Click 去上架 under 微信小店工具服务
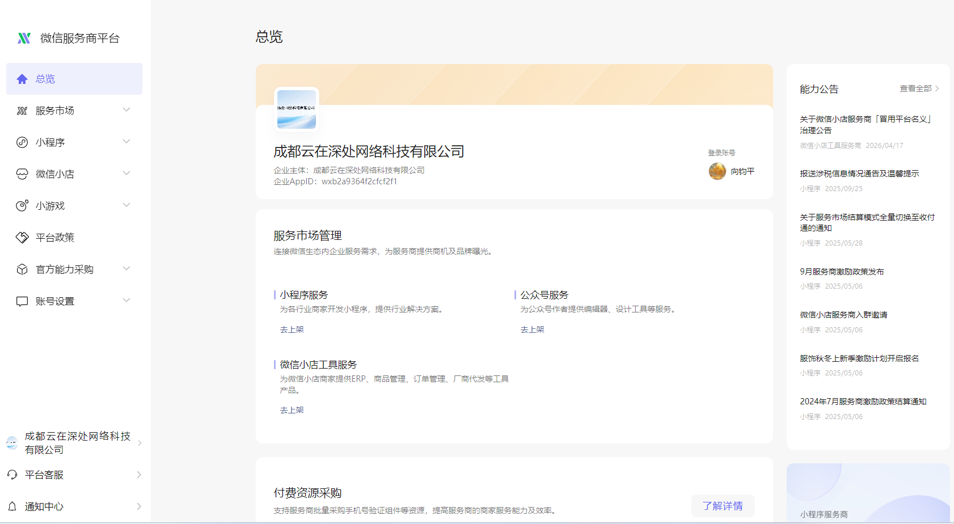Image resolution: width=954 pixels, height=524 pixels. point(292,410)
